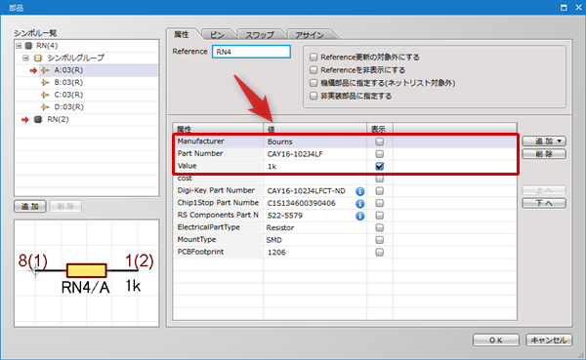
Task: Collapse the シンボルグループ tree node
Action: pyautogui.click(x=25, y=58)
